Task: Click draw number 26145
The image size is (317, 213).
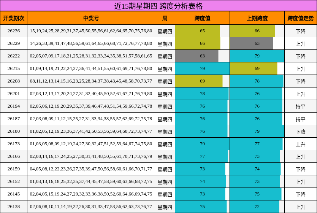Action: [14, 194]
